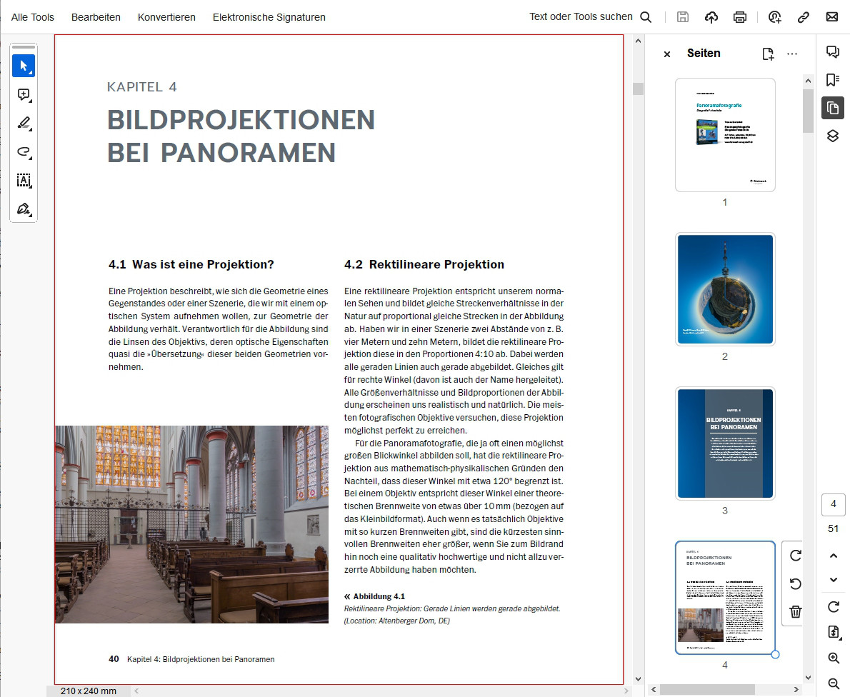The height and width of the screenshot is (697, 850).
Task: Open the comments panel icon
Action: tap(833, 51)
